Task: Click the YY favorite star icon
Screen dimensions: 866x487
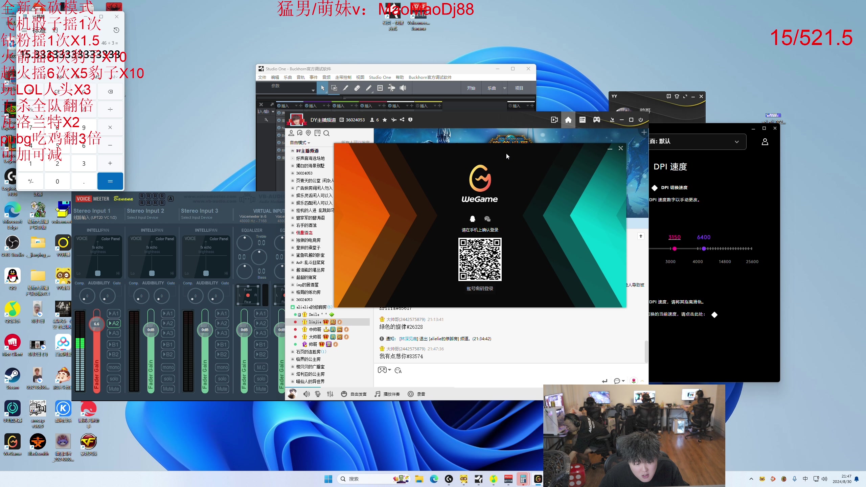Action: [385, 120]
